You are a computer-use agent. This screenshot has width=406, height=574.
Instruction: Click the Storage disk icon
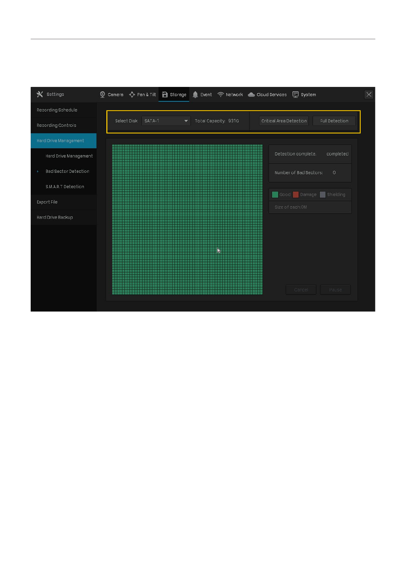(165, 95)
